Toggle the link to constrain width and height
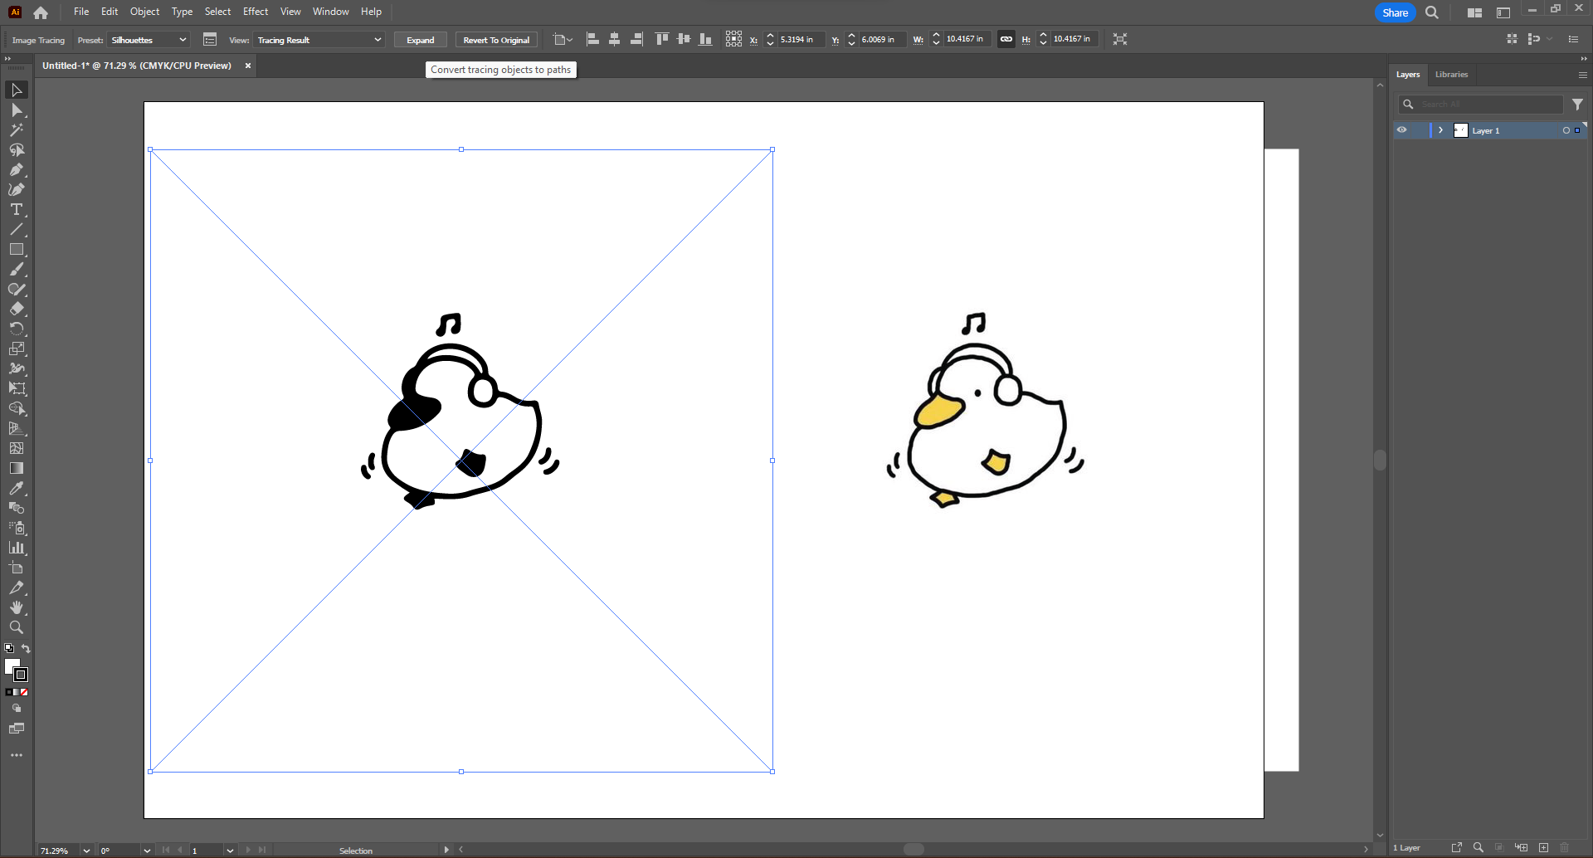The width and height of the screenshot is (1593, 858). pyautogui.click(x=1006, y=39)
